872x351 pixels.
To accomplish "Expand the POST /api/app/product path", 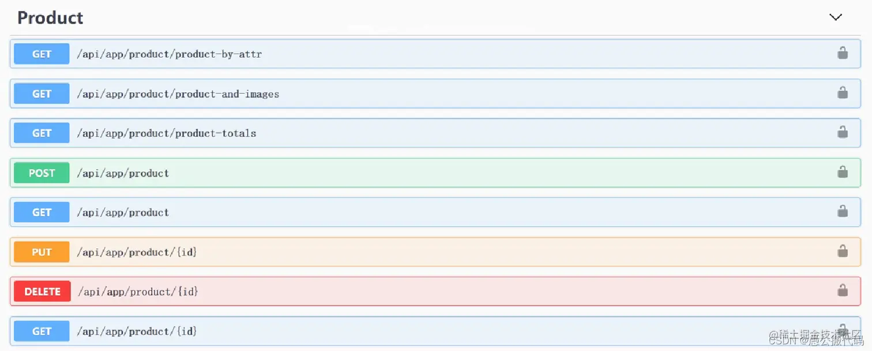I will coord(123,173).
